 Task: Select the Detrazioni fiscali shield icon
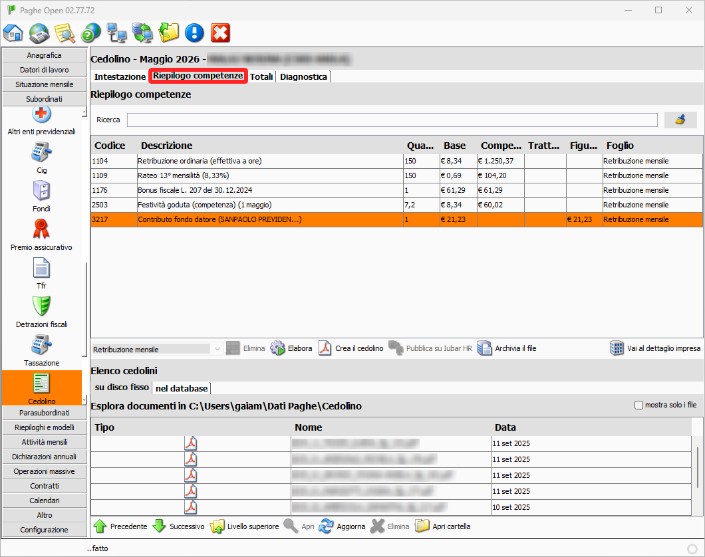pos(42,307)
